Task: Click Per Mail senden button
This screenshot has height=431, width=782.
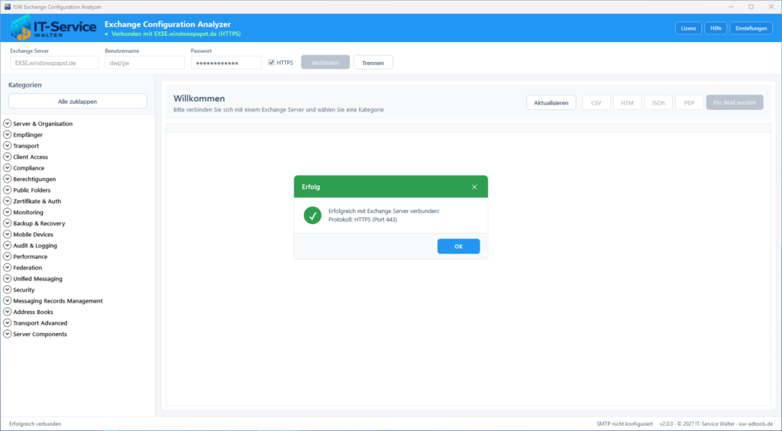Action: (x=735, y=102)
